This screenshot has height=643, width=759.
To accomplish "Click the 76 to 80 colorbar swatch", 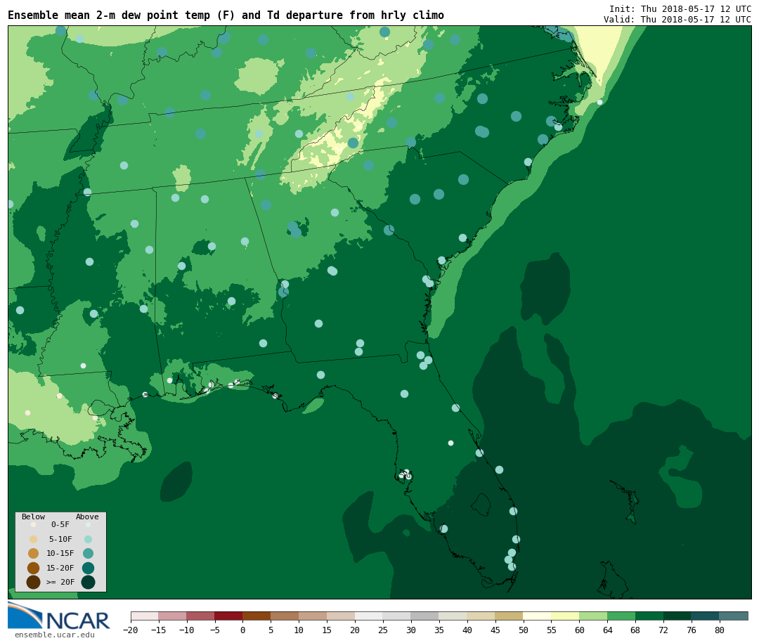I will tap(706, 616).
